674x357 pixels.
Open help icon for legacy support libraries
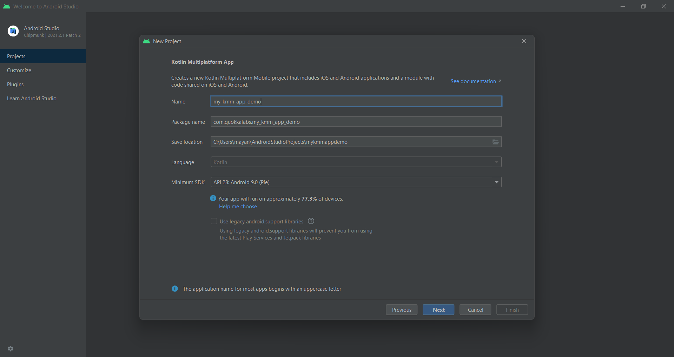(x=311, y=221)
